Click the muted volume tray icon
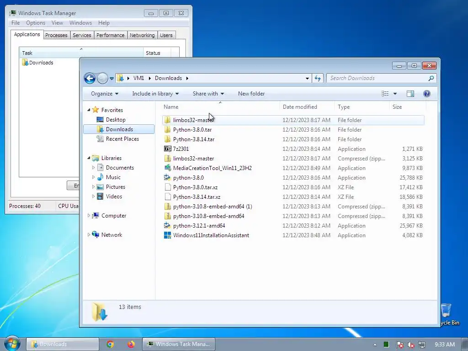 click(411, 345)
